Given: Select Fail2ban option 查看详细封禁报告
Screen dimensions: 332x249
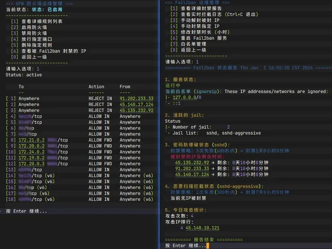Looking at the screenshot, I should (x=201, y=9).
